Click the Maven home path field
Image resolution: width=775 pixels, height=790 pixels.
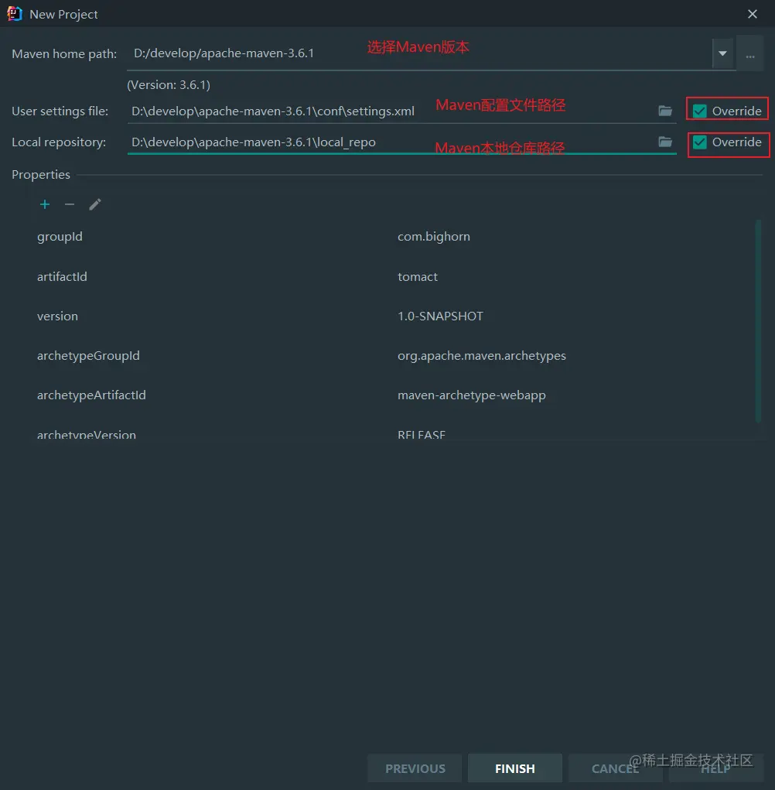tap(419, 53)
